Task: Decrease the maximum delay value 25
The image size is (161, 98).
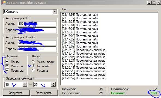Action: coord(53,86)
